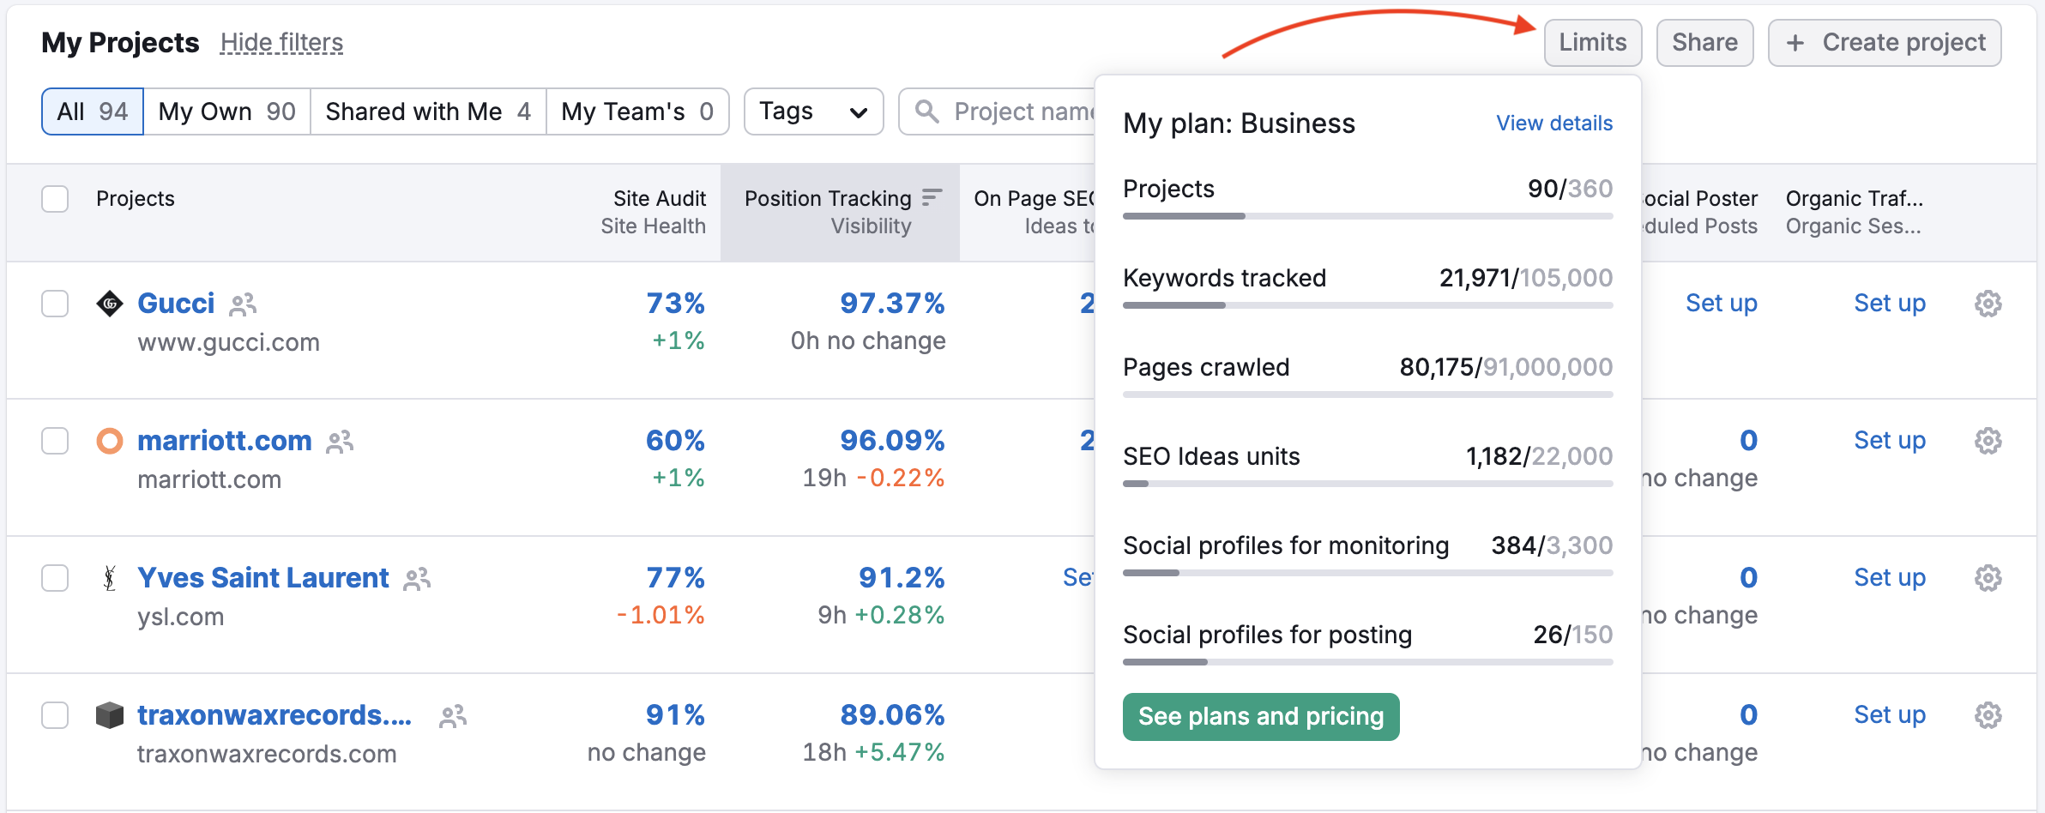The image size is (2045, 813).
Task: Click shared users icon beside traxonwaxrecords
Action: point(453,716)
